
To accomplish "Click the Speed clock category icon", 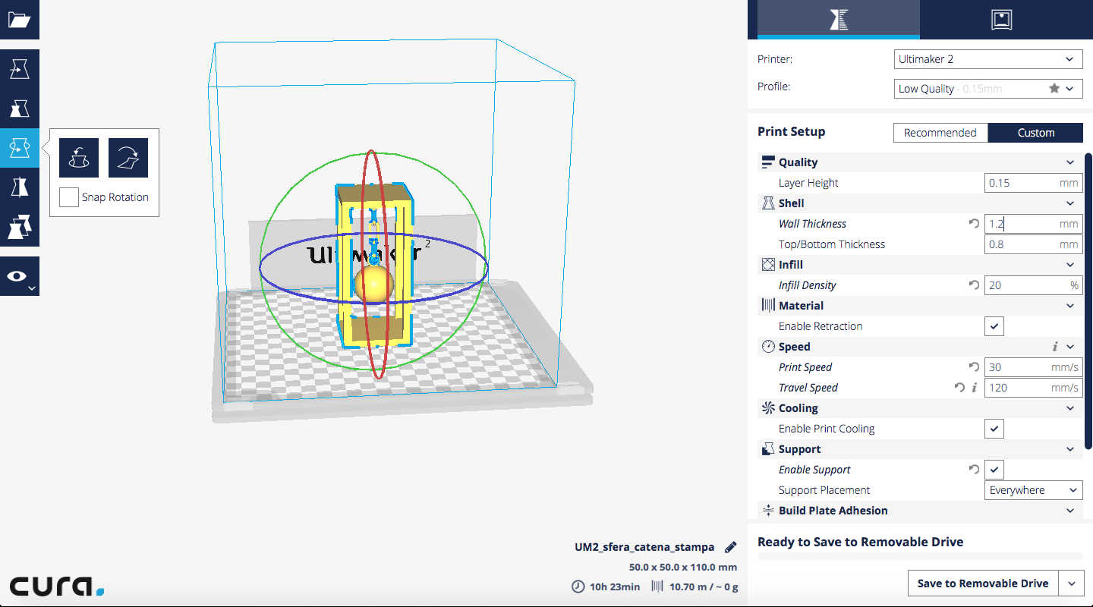I will point(767,347).
